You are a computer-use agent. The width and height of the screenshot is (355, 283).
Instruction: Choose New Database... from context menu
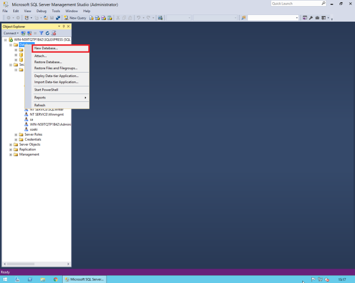tap(60, 48)
